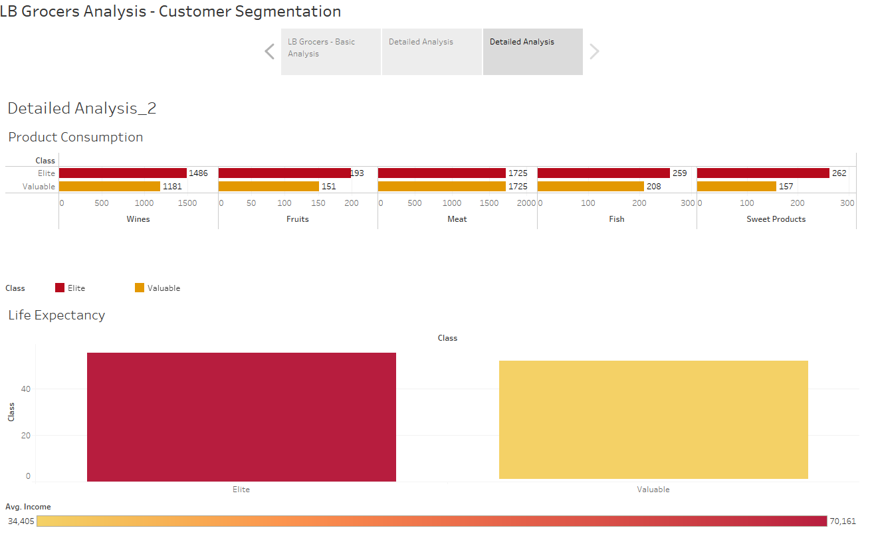Click the Elite red swatch in Class legend

pos(59,287)
